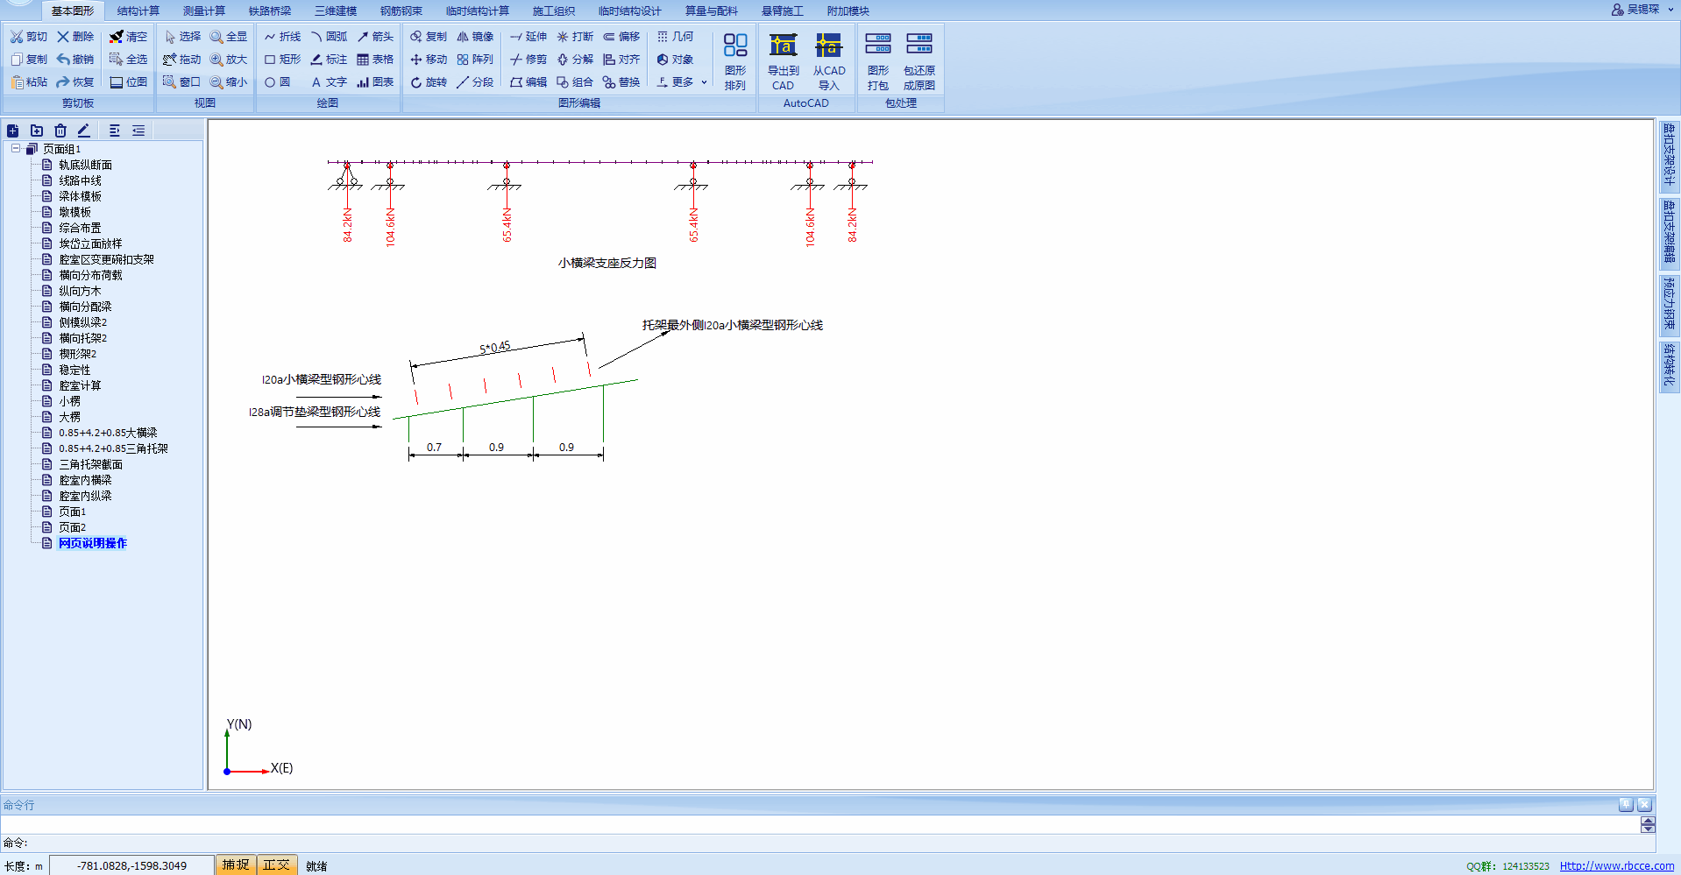Viewport: 1681px width, 875px height.
Task: Open the 铁路桥梁 ribbon tab
Action: [x=269, y=11]
